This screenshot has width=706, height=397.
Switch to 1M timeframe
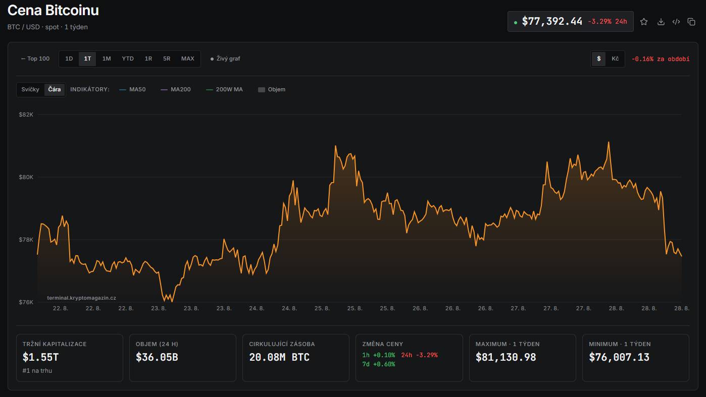point(107,59)
